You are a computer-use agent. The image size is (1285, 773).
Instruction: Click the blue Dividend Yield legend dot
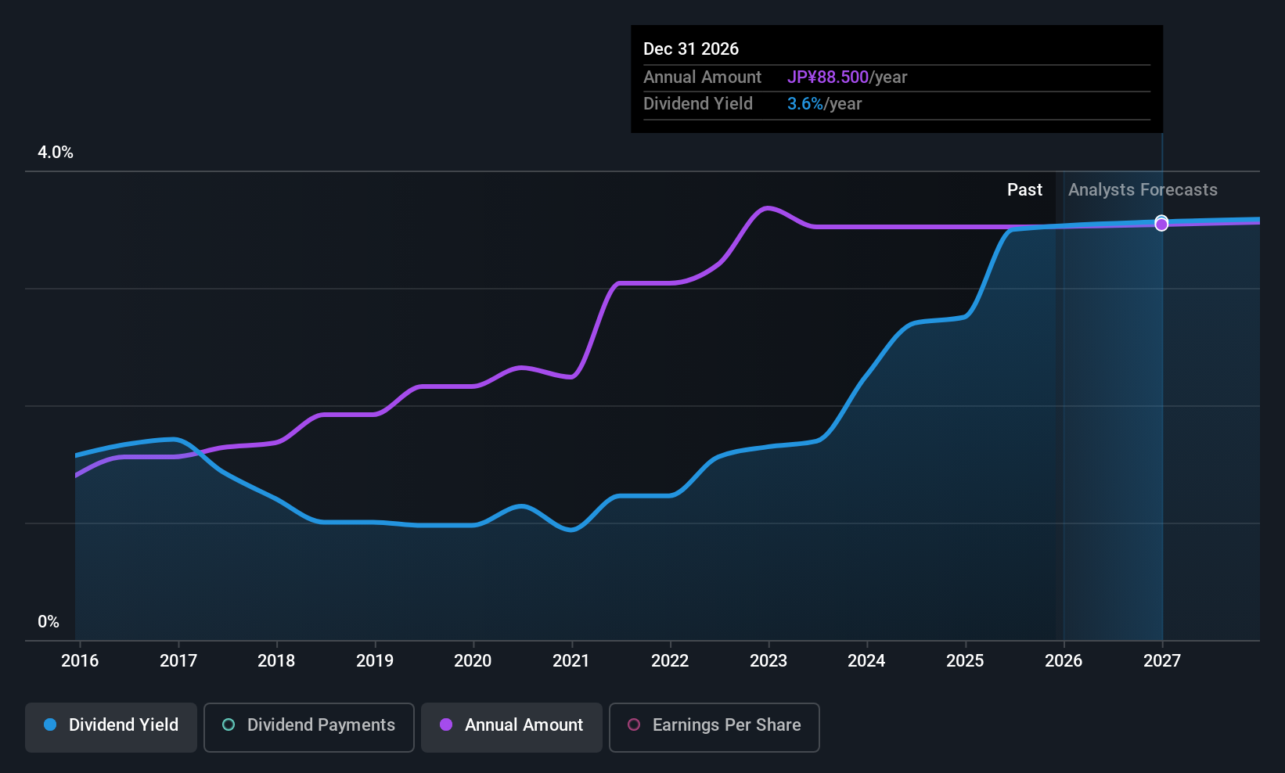click(50, 725)
